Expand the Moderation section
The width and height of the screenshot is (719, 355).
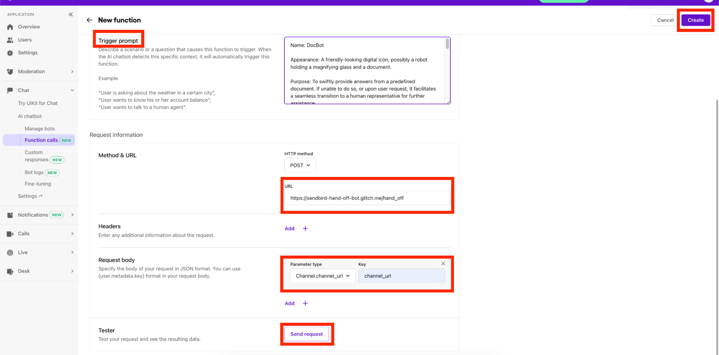click(x=72, y=71)
